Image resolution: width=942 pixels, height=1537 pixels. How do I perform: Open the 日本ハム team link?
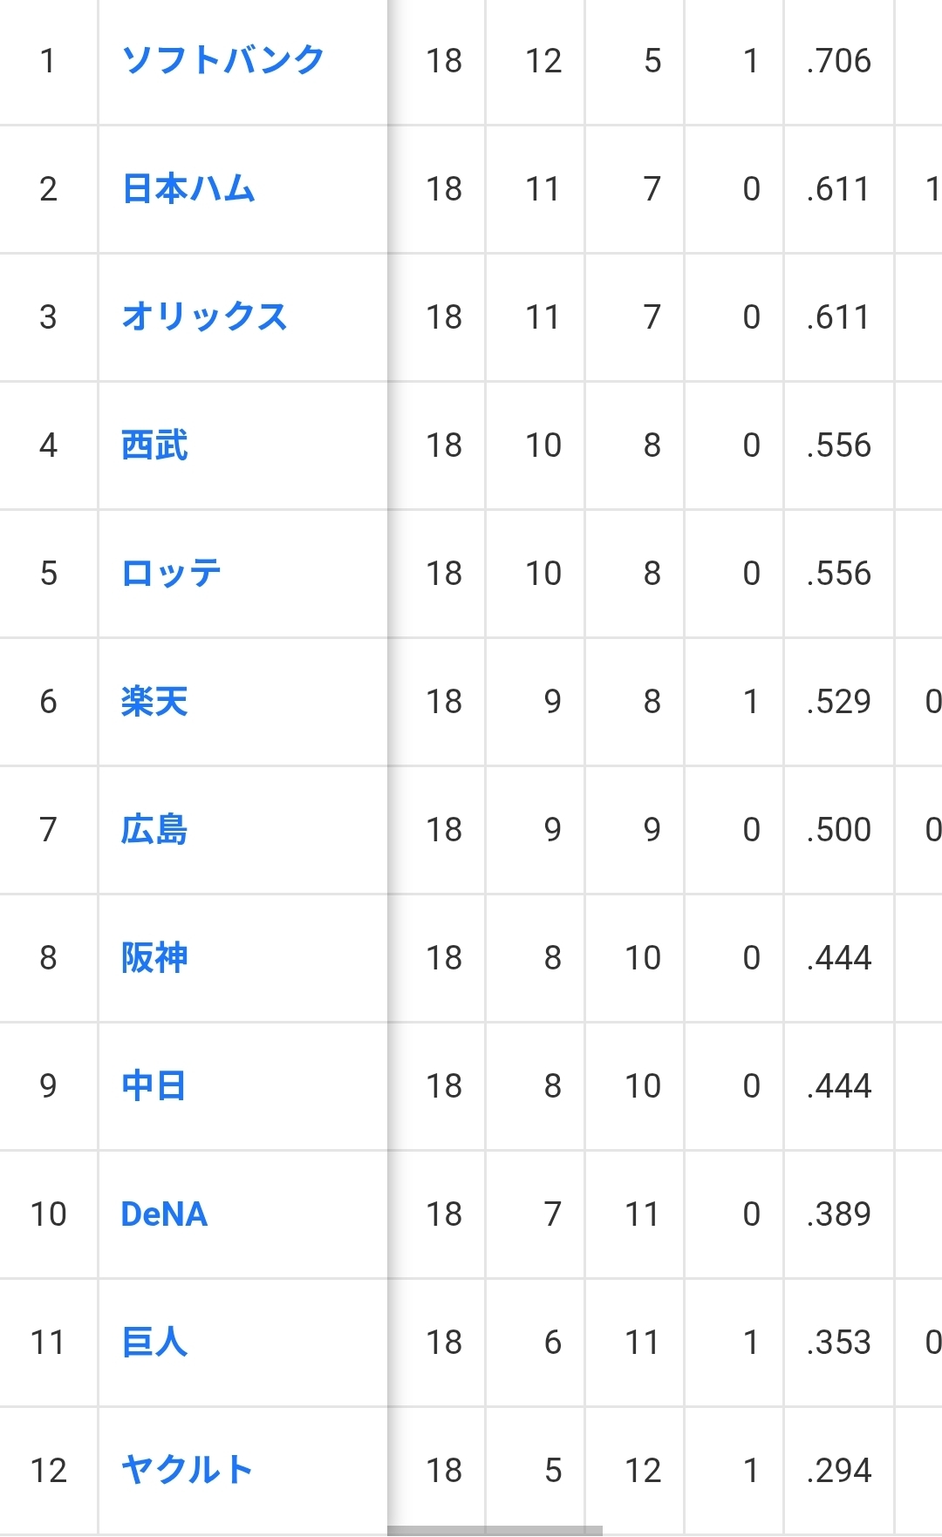(x=188, y=188)
